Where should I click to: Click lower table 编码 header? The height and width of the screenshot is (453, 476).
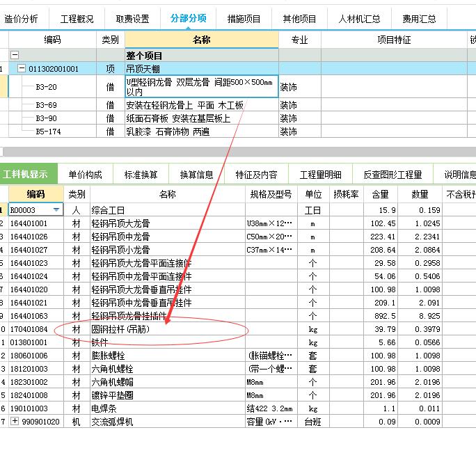35,194
